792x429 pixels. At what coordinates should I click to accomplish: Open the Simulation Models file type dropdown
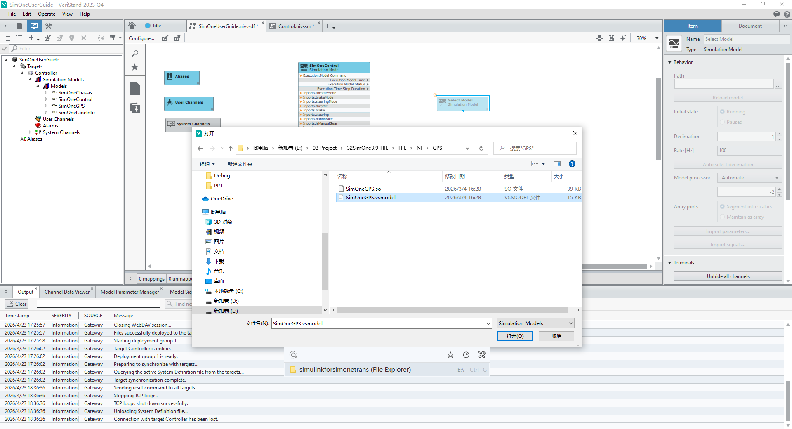coord(535,323)
